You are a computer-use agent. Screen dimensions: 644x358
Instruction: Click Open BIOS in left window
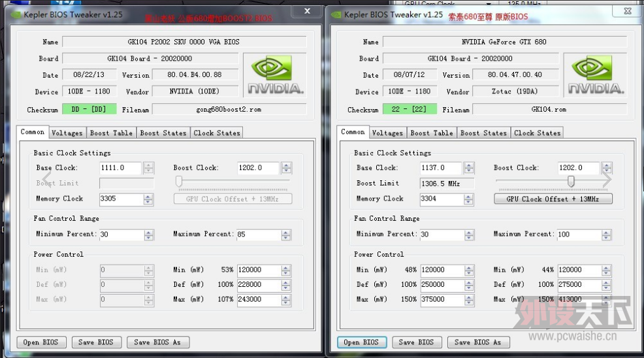(40, 342)
